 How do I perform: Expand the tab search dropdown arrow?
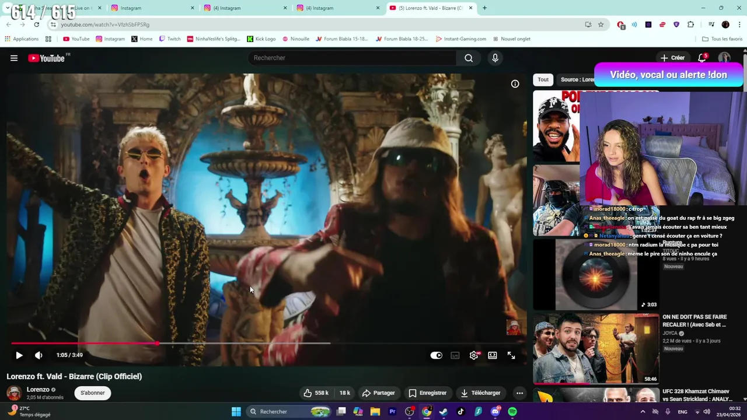(x=7, y=8)
